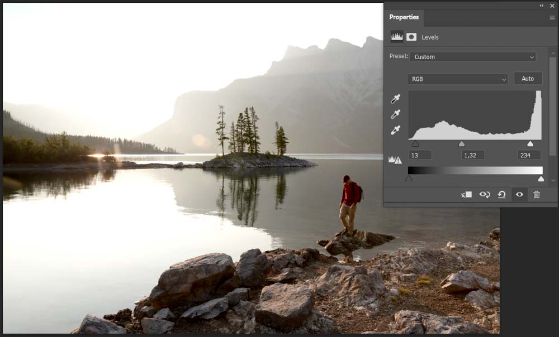The image size is (559, 337).
Task: Click the Auto levels button
Action: tap(528, 79)
